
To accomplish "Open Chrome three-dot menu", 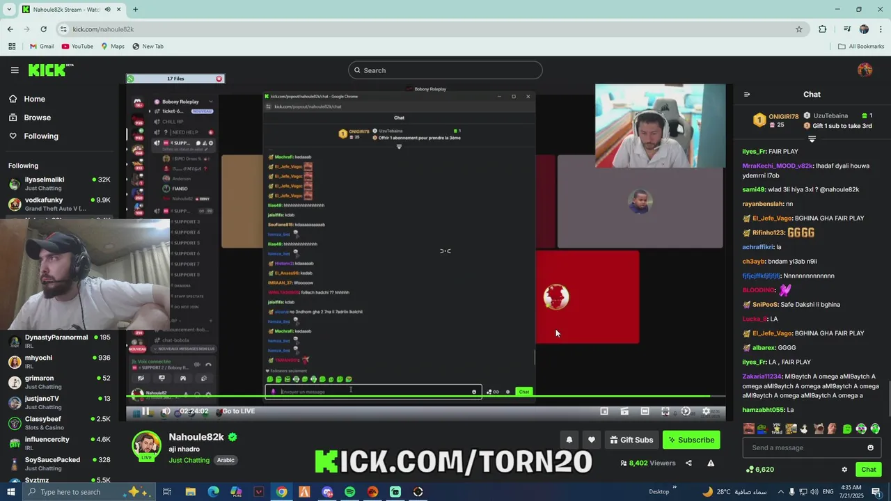I will (881, 29).
